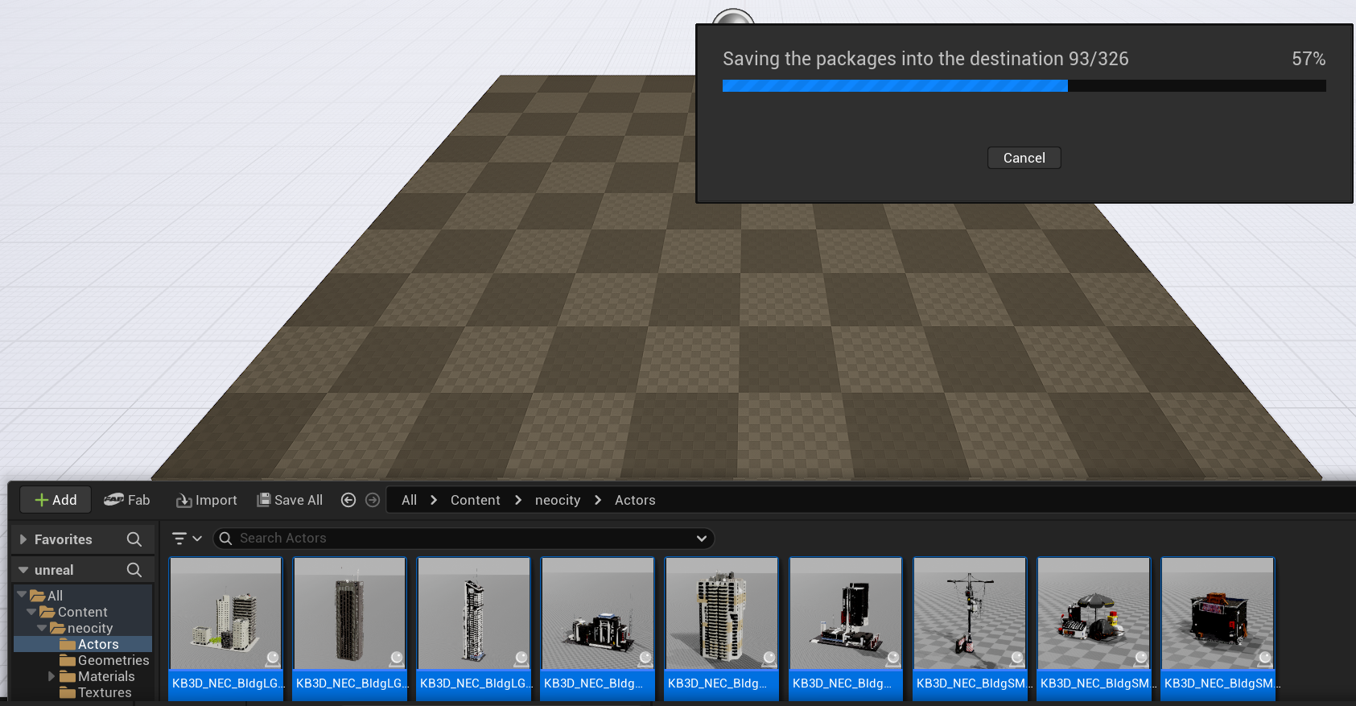Select KB3D_NEC_BldgSM dark kiosk asset
This screenshot has height=706, width=1356.
(x=1218, y=629)
